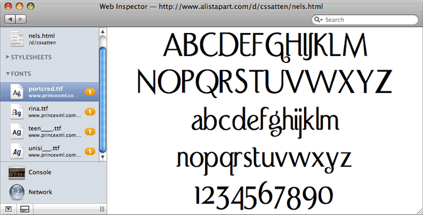The width and height of the screenshot is (423, 215).
Task: Click the warning badge on rina.ttf
Action: pos(90,112)
